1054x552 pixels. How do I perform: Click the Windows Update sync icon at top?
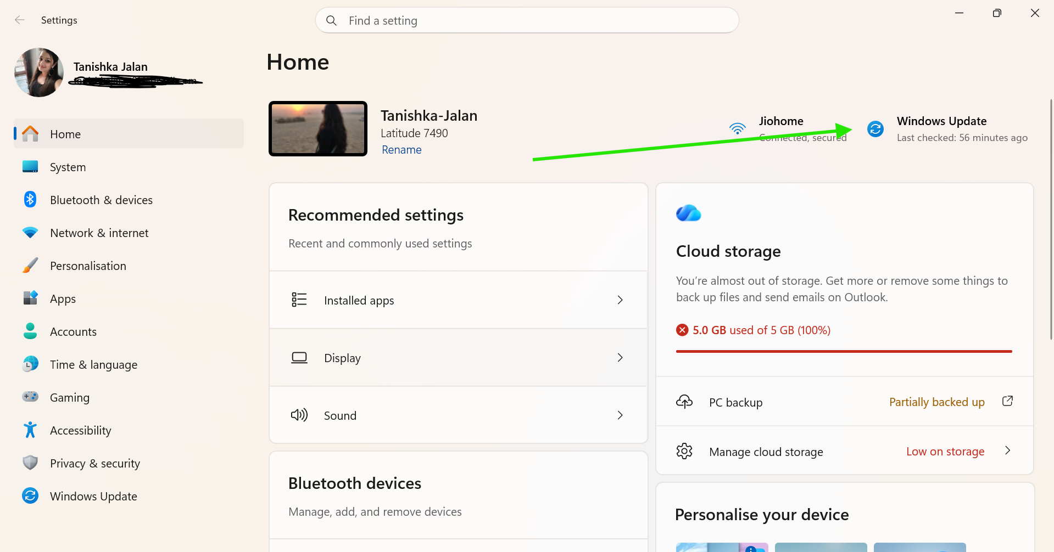pos(875,129)
